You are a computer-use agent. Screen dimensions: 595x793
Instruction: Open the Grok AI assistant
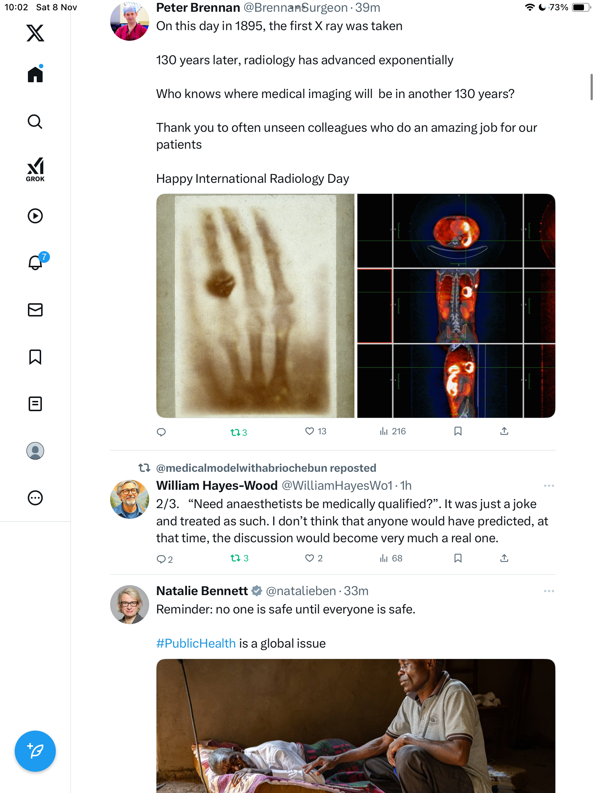pyautogui.click(x=35, y=169)
